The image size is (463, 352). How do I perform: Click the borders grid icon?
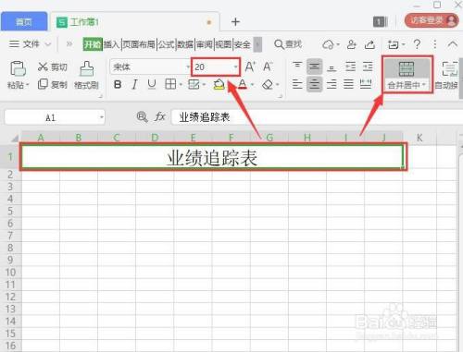pyautogui.click(x=170, y=84)
